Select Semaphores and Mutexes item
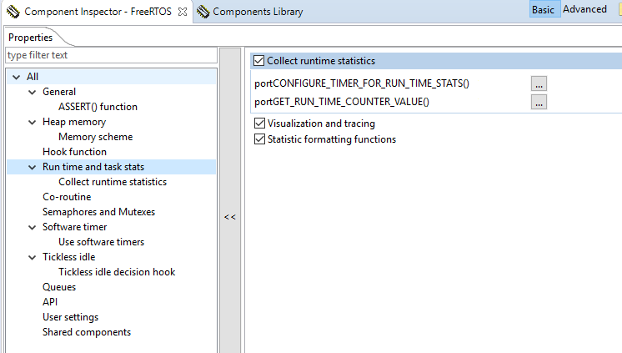The image size is (622, 353). coord(98,212)
